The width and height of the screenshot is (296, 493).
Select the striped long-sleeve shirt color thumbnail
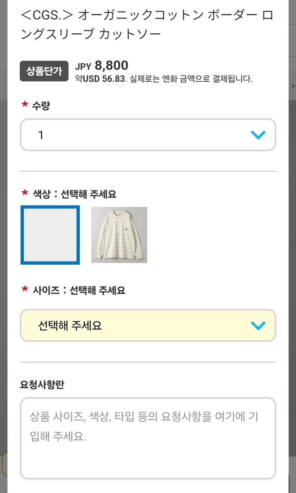(x=119, y=235)
